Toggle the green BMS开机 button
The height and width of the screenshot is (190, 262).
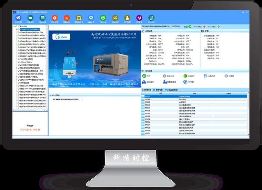pos(218,27)
